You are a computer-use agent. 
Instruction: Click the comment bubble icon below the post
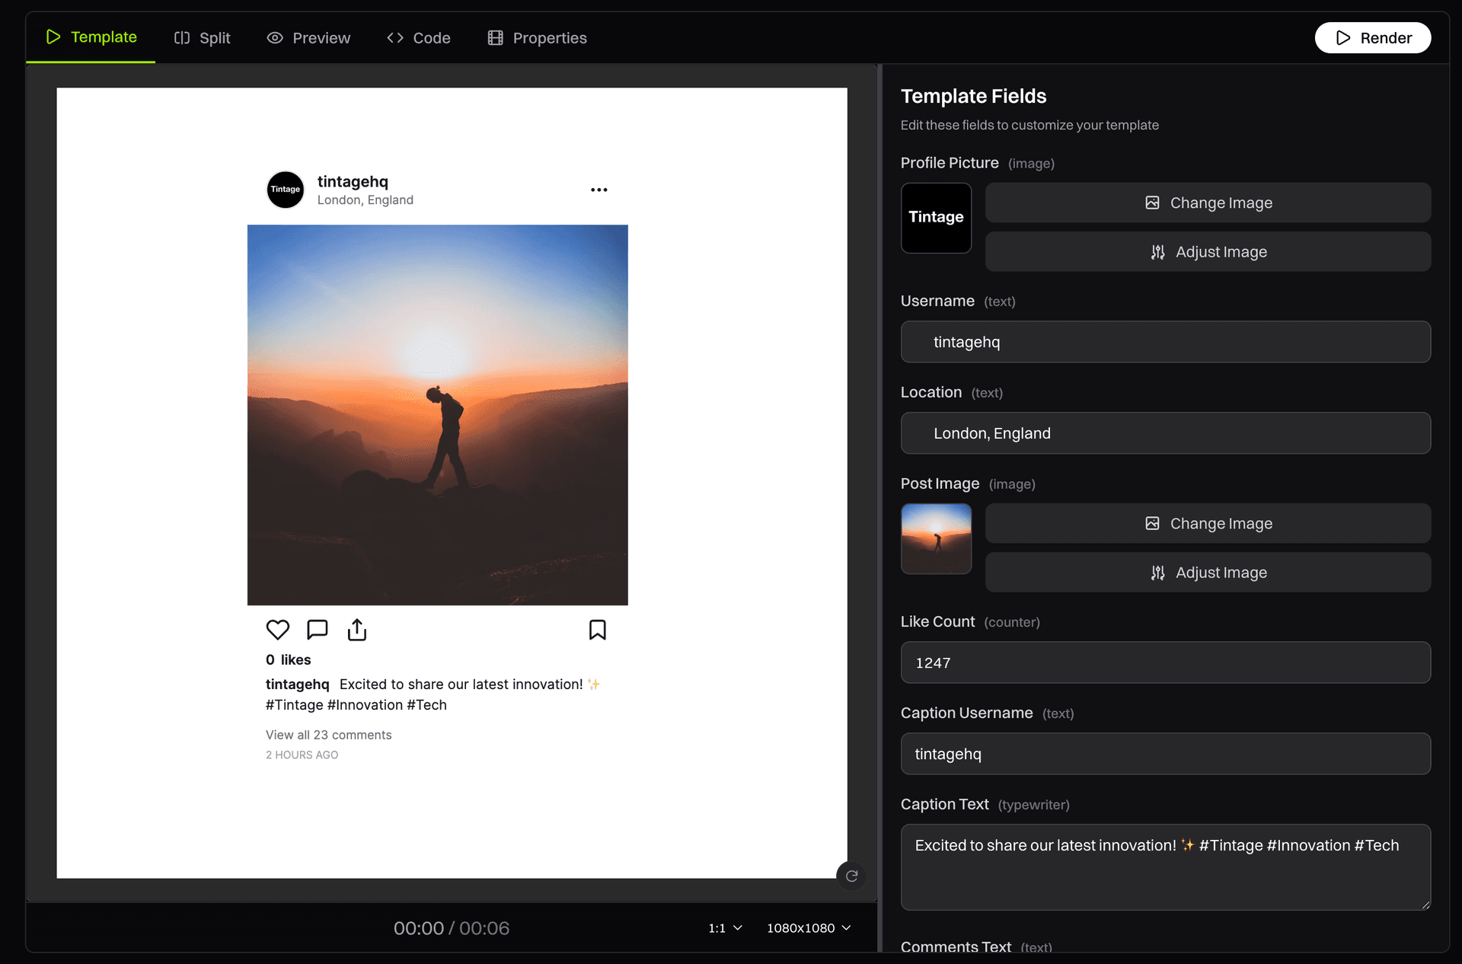317,630
